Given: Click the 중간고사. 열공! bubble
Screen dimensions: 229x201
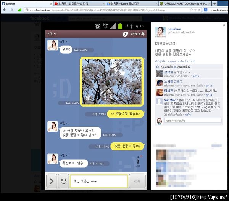Looking at the screenshot, I should click(x=73, y=163).
